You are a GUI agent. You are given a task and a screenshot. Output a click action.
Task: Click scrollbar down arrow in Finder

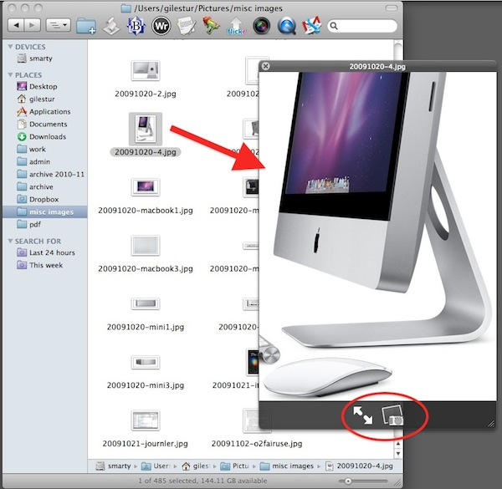[398, 453]
